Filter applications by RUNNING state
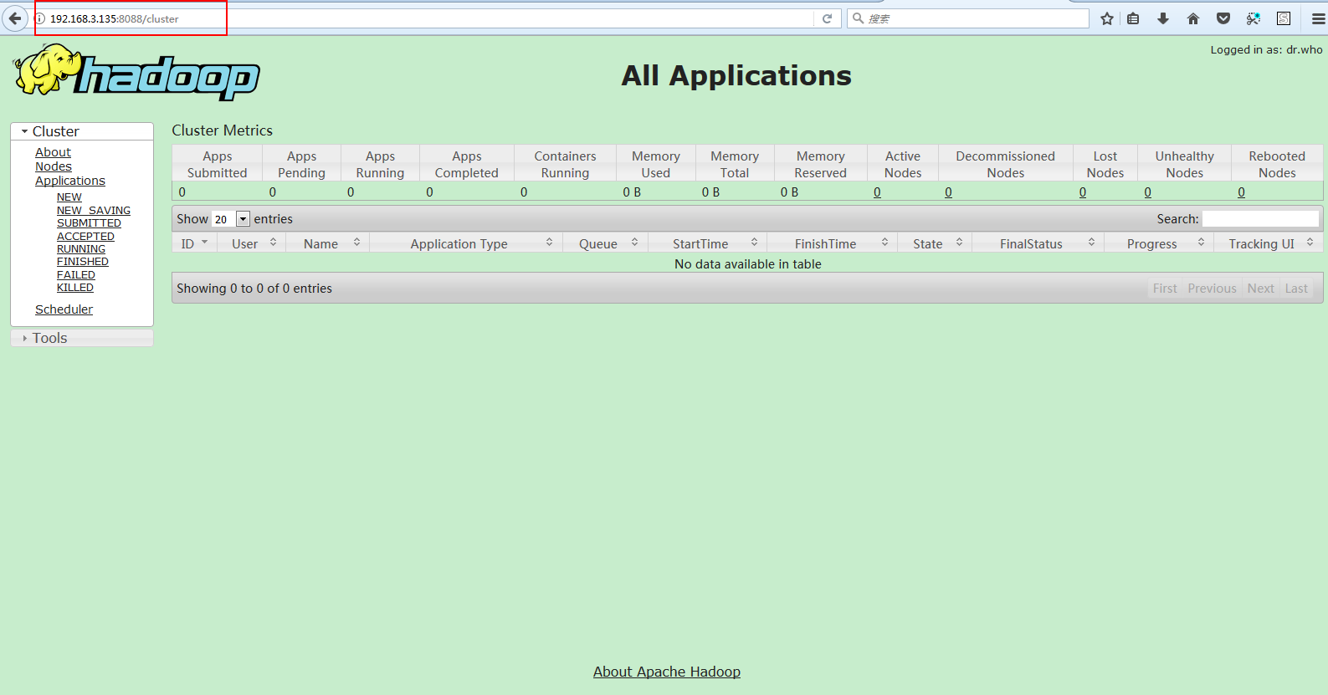The image size is (1328, 695). tap(81, 249)
